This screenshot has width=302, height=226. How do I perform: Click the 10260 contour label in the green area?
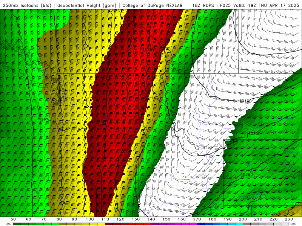pos(247,174)
